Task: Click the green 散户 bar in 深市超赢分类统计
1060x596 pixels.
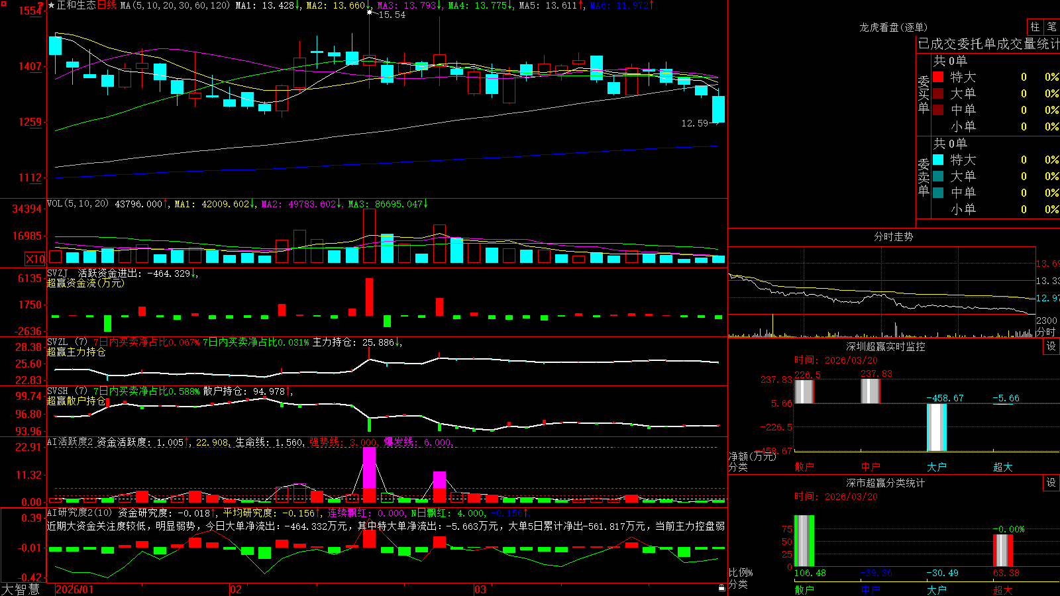Action: pyautogui.click(x=804, y=541)
